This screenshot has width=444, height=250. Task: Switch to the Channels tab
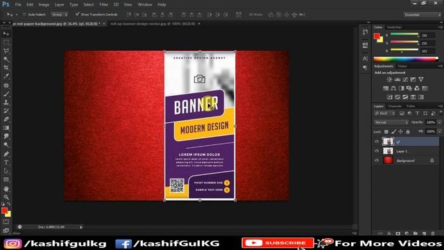click(x=395, y=106)
